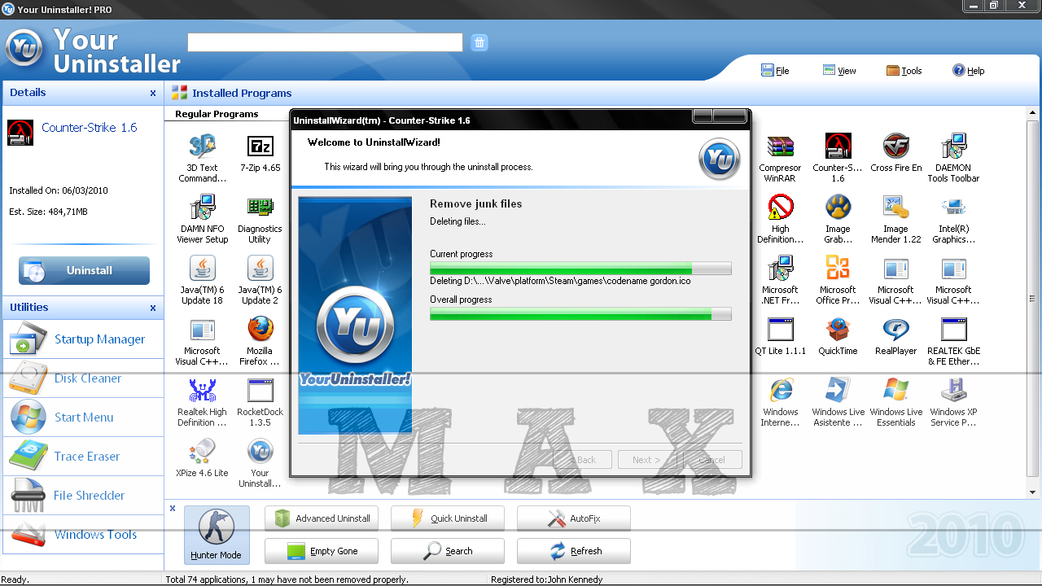
Task: Select the High Definition audio icon
Action: [x=780, y=208]
